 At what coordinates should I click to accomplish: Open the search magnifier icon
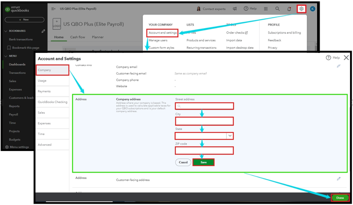click(x=277, y=9)
